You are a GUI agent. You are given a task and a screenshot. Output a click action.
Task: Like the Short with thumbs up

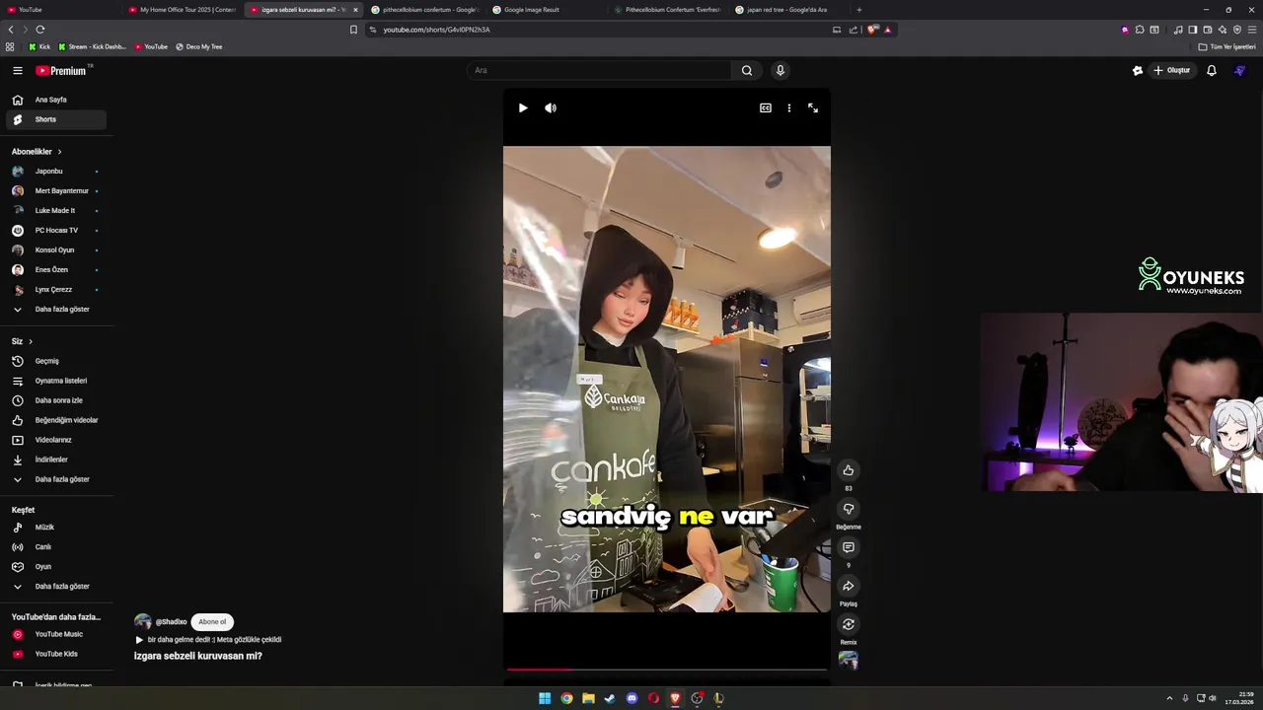[x=848, y=470]
